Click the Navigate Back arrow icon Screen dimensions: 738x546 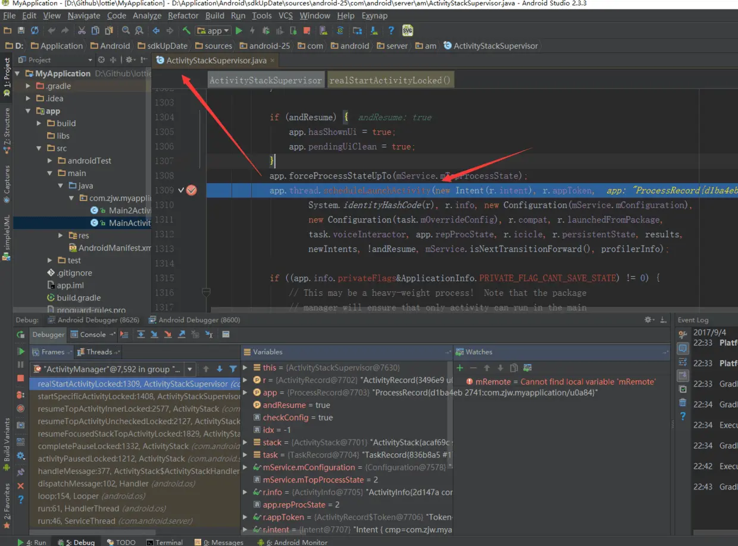pos(156,31)
